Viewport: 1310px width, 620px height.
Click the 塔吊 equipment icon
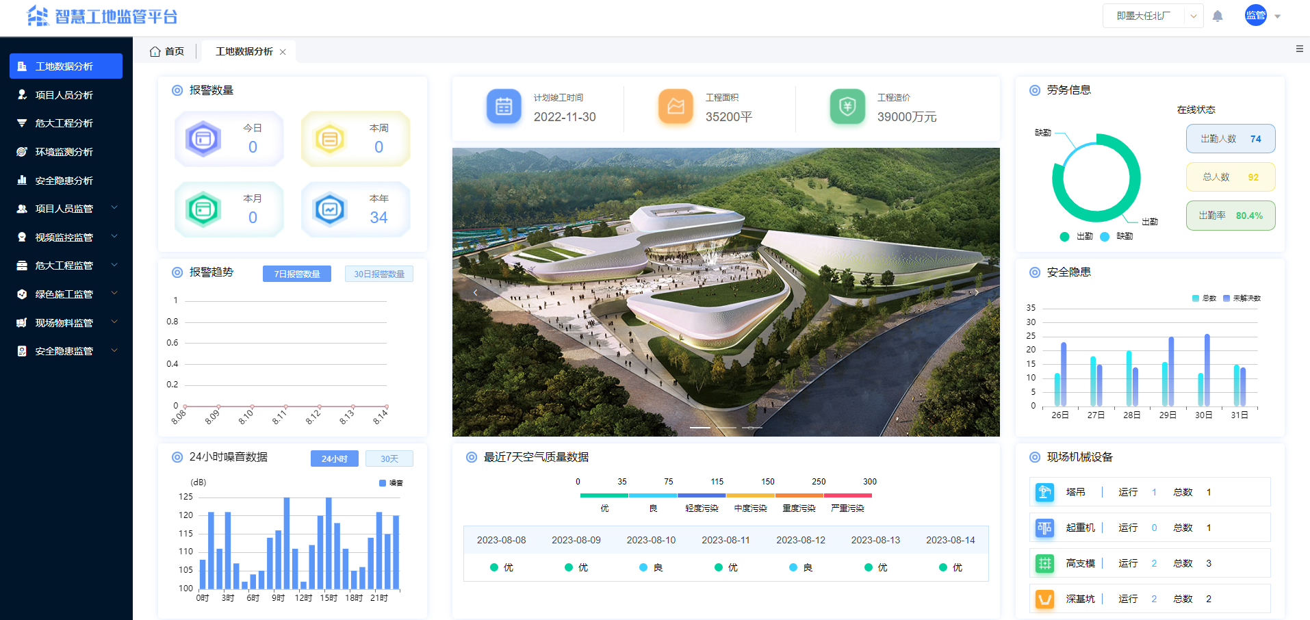point(1044,491)
